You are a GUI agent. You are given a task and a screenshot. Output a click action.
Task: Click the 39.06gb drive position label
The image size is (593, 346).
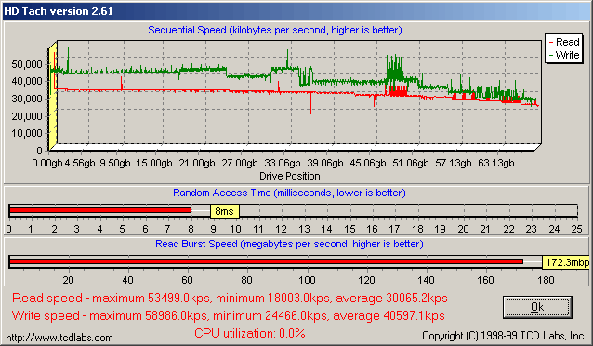(325, 163)
